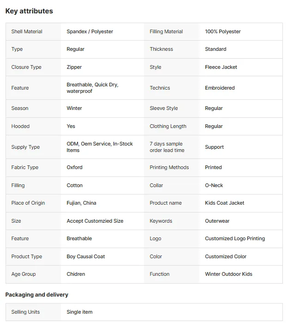
Task: Click the Key attributes heading
Action: [x=29, y=11]
